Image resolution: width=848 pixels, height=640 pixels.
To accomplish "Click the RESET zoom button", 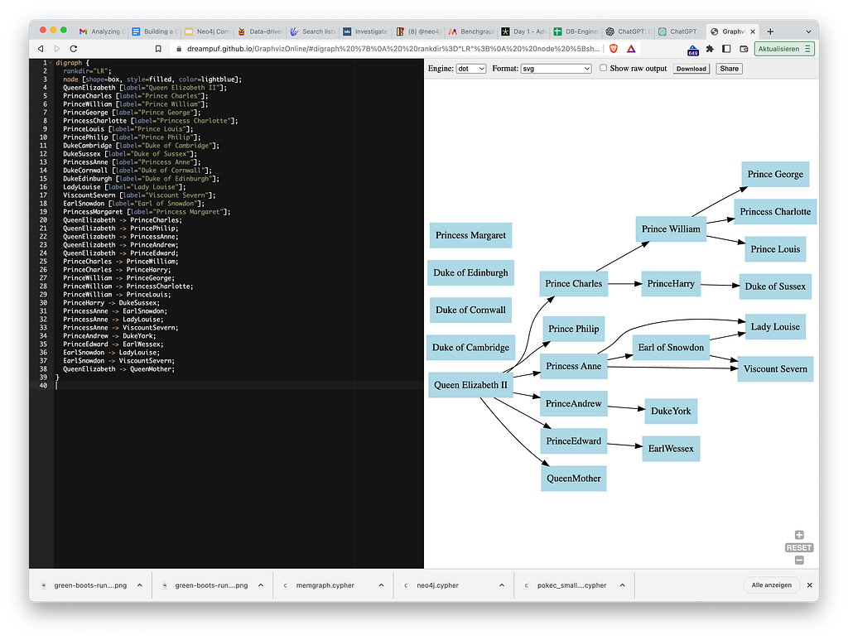I will coord(799,548).
